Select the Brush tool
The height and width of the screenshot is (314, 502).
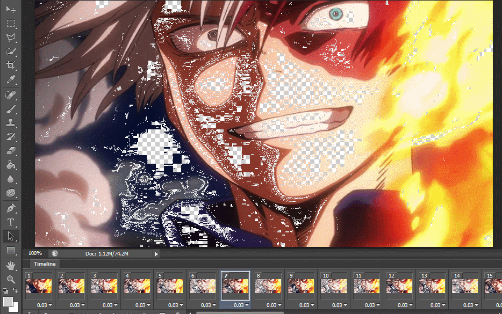11,109
